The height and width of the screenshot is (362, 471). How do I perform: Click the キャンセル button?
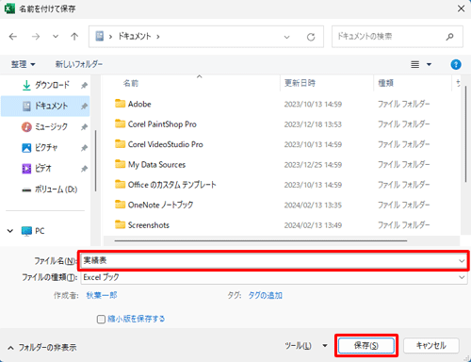pyautogui.click(x=431, y=346)
